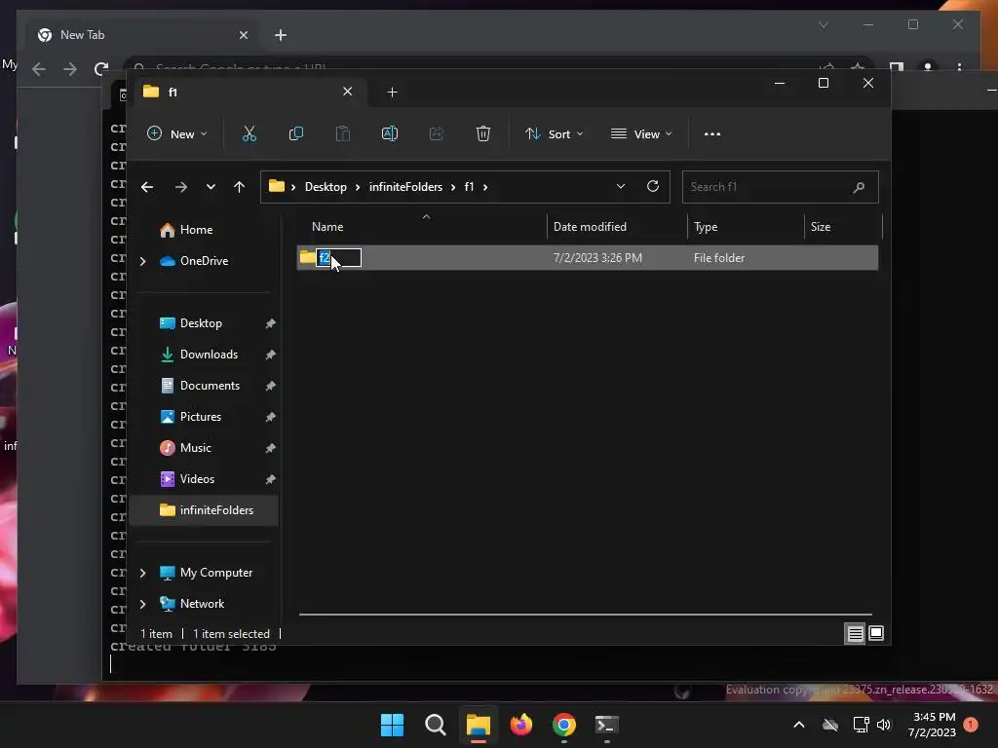Switch to large thumbnails view icon

pyautogui.click(x=876, y=633)
